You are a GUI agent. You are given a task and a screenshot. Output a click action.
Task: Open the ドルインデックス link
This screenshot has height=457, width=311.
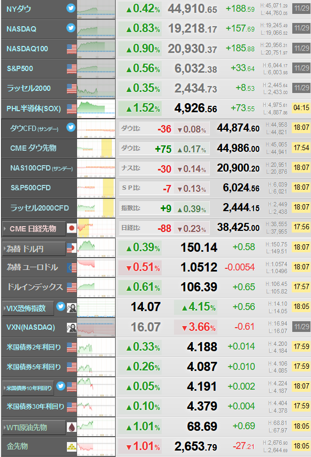coord(35,287)
